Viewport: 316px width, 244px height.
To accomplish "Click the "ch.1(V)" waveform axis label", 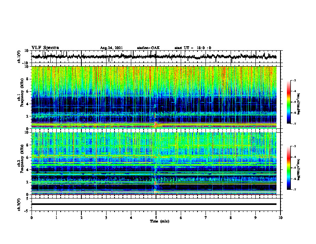I will pyautogui.click(x=19, y=57).
